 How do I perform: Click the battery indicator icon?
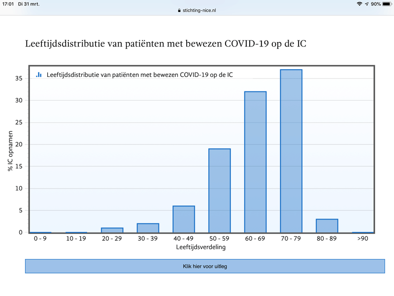pos(388,4)
